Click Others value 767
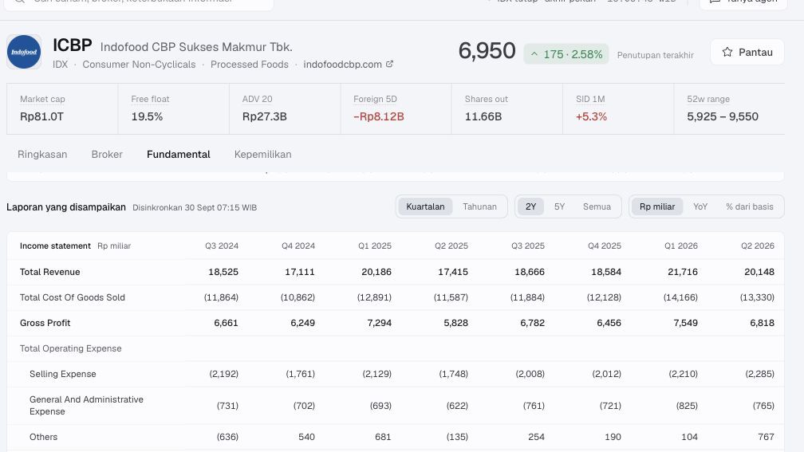804x452 pixels. [766, 437]
